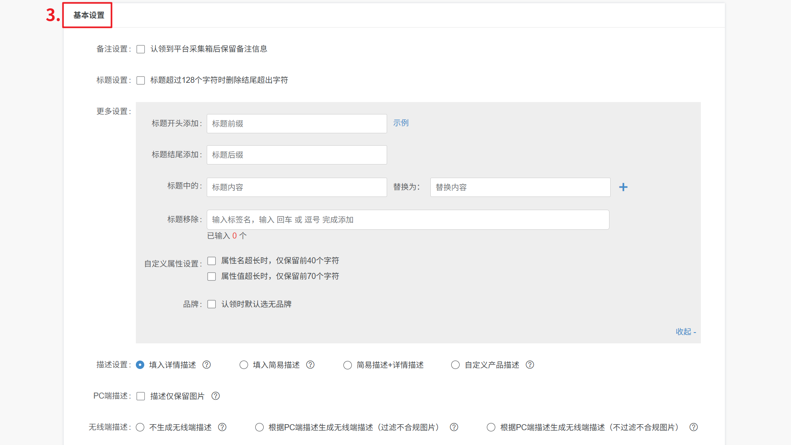
Task: Click help icon next to 填入简易描述
Action: click(x=310, y=365)
